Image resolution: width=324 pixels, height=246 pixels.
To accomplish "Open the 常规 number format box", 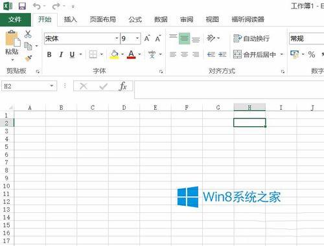I will [307, 39].
